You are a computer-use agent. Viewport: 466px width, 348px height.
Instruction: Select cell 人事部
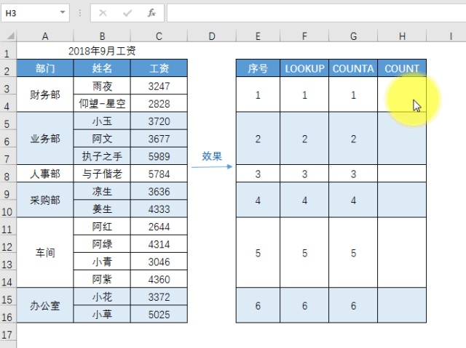point(45,174)
